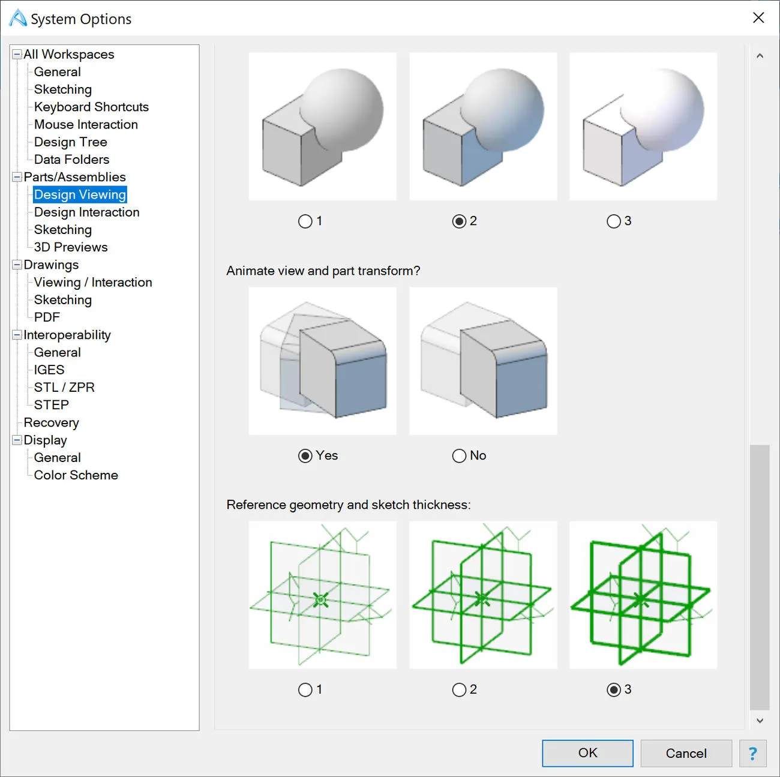Click the scrollbar down arrow

tap(760, 721)
